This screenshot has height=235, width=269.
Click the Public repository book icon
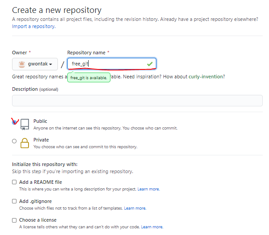tap(24, 125)
